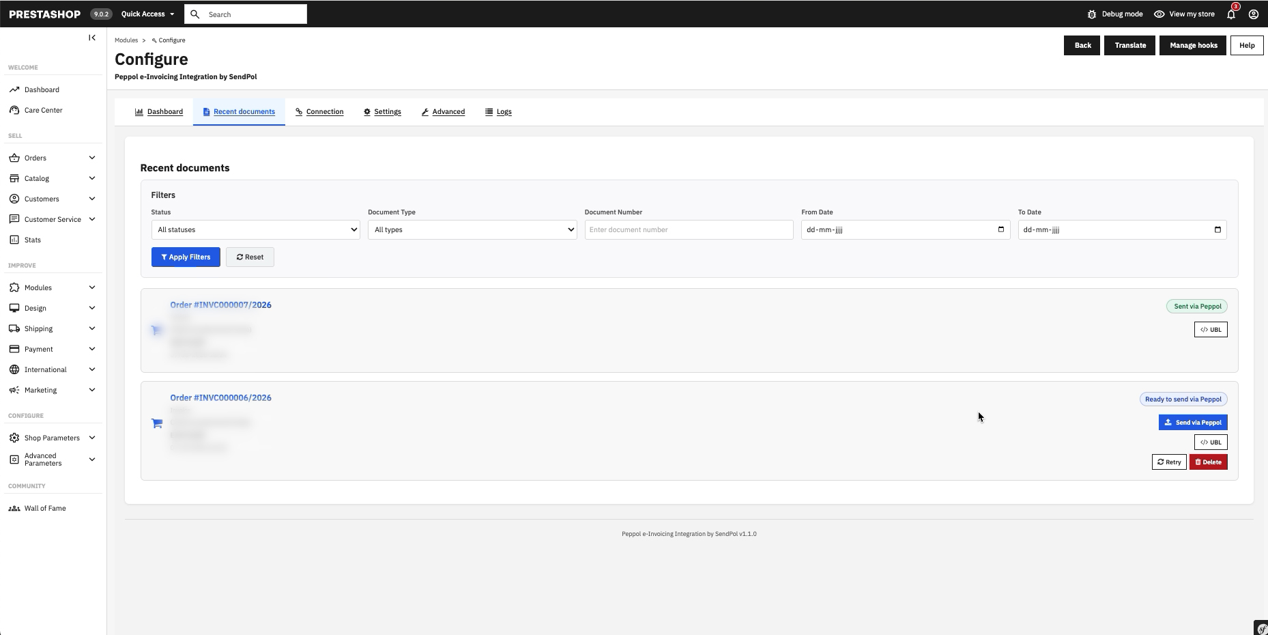Click the cart icon for order INVC000006/2026
This screenshot has width=1268, height=635.
point(157,423)
